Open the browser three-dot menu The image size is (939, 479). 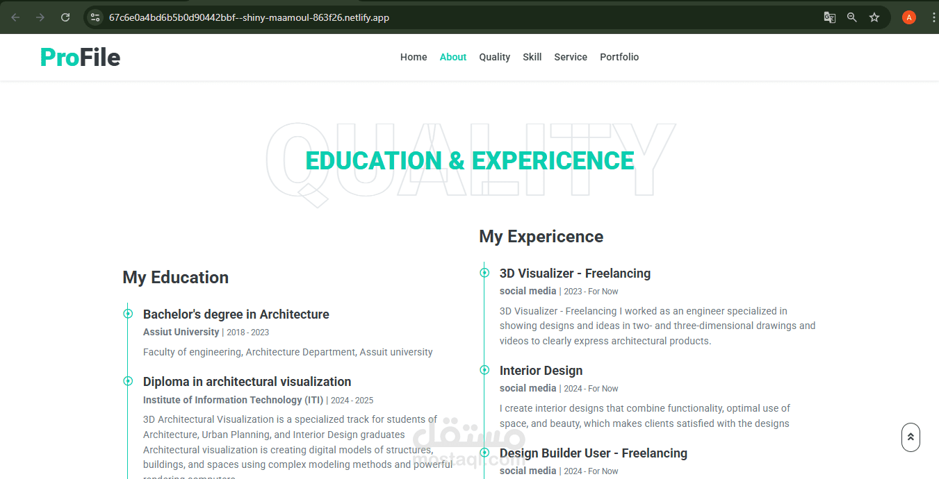point(933,17)
